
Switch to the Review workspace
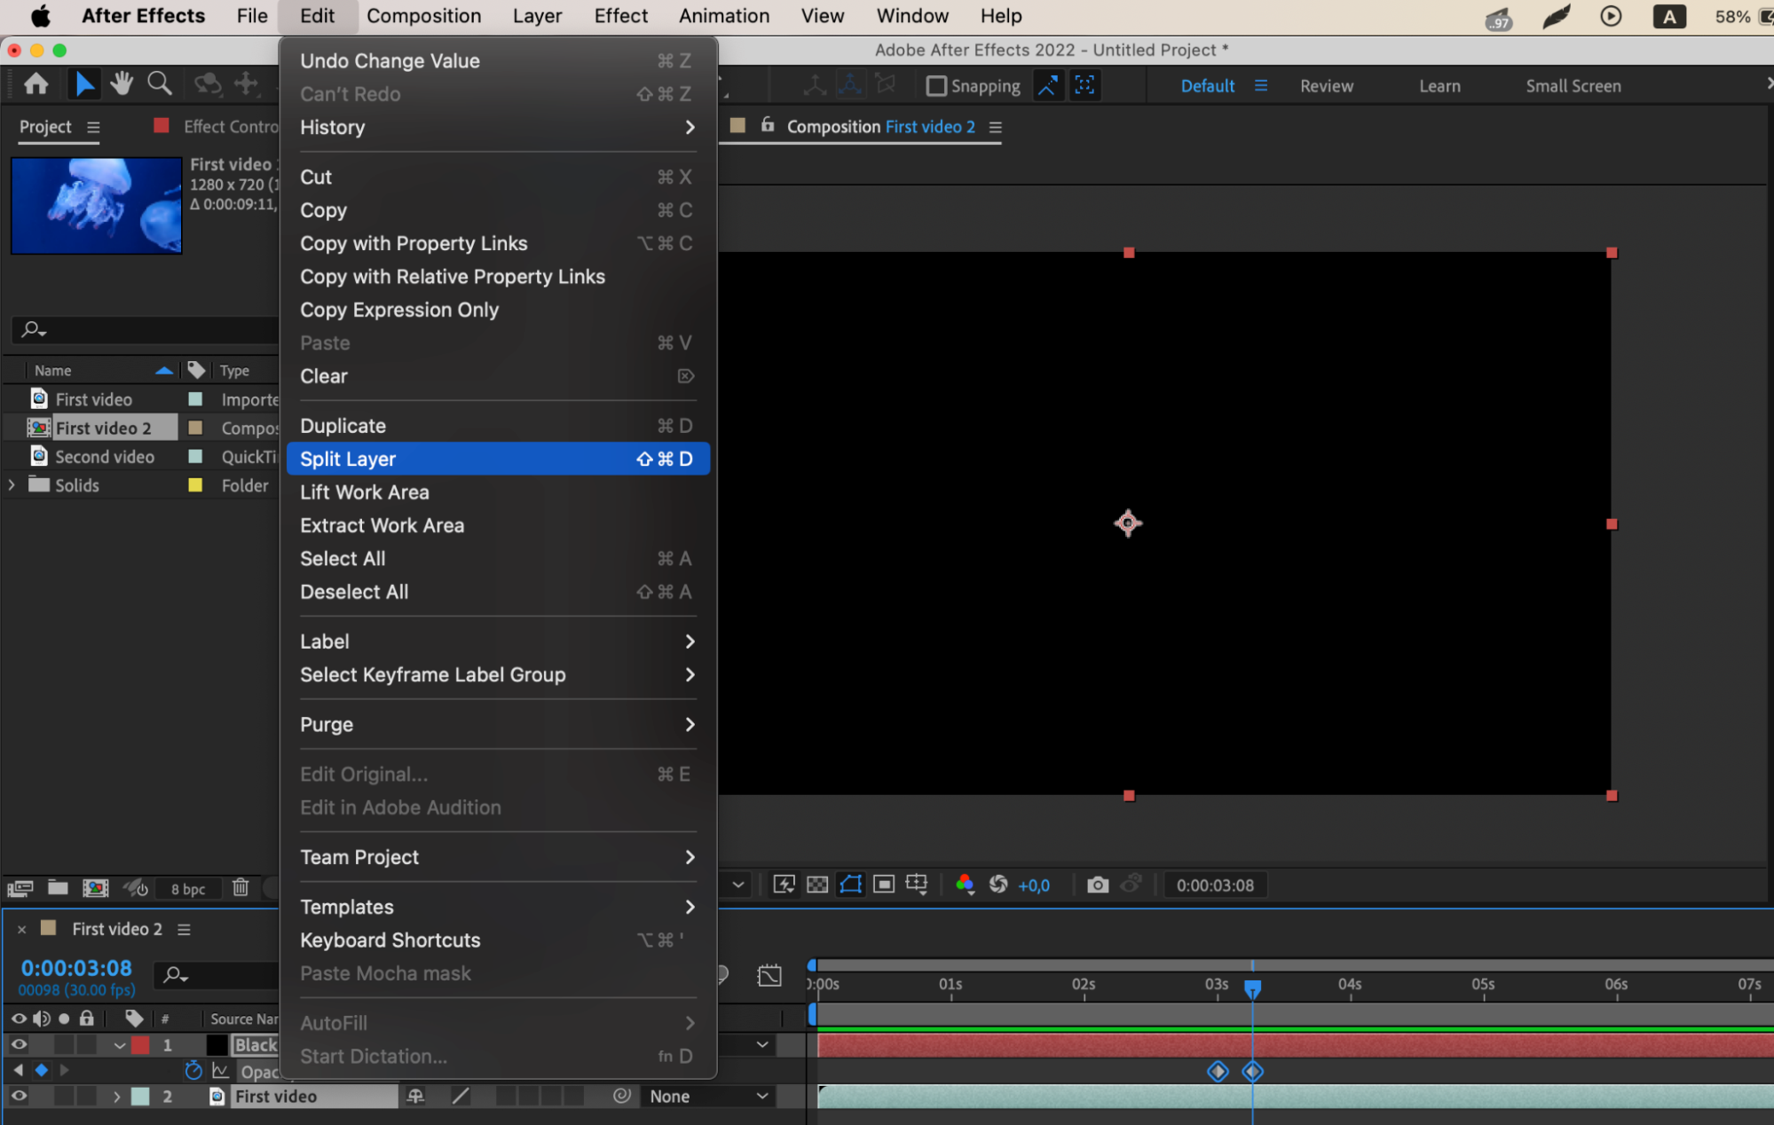[1326, 86]
